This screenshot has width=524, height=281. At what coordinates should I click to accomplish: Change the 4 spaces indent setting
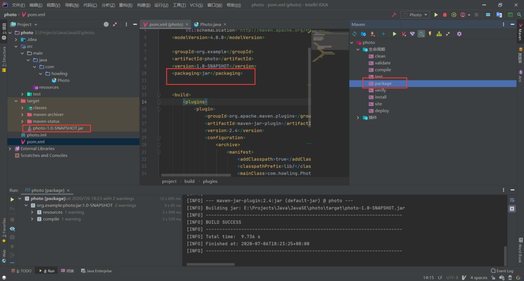pos(479,278)
